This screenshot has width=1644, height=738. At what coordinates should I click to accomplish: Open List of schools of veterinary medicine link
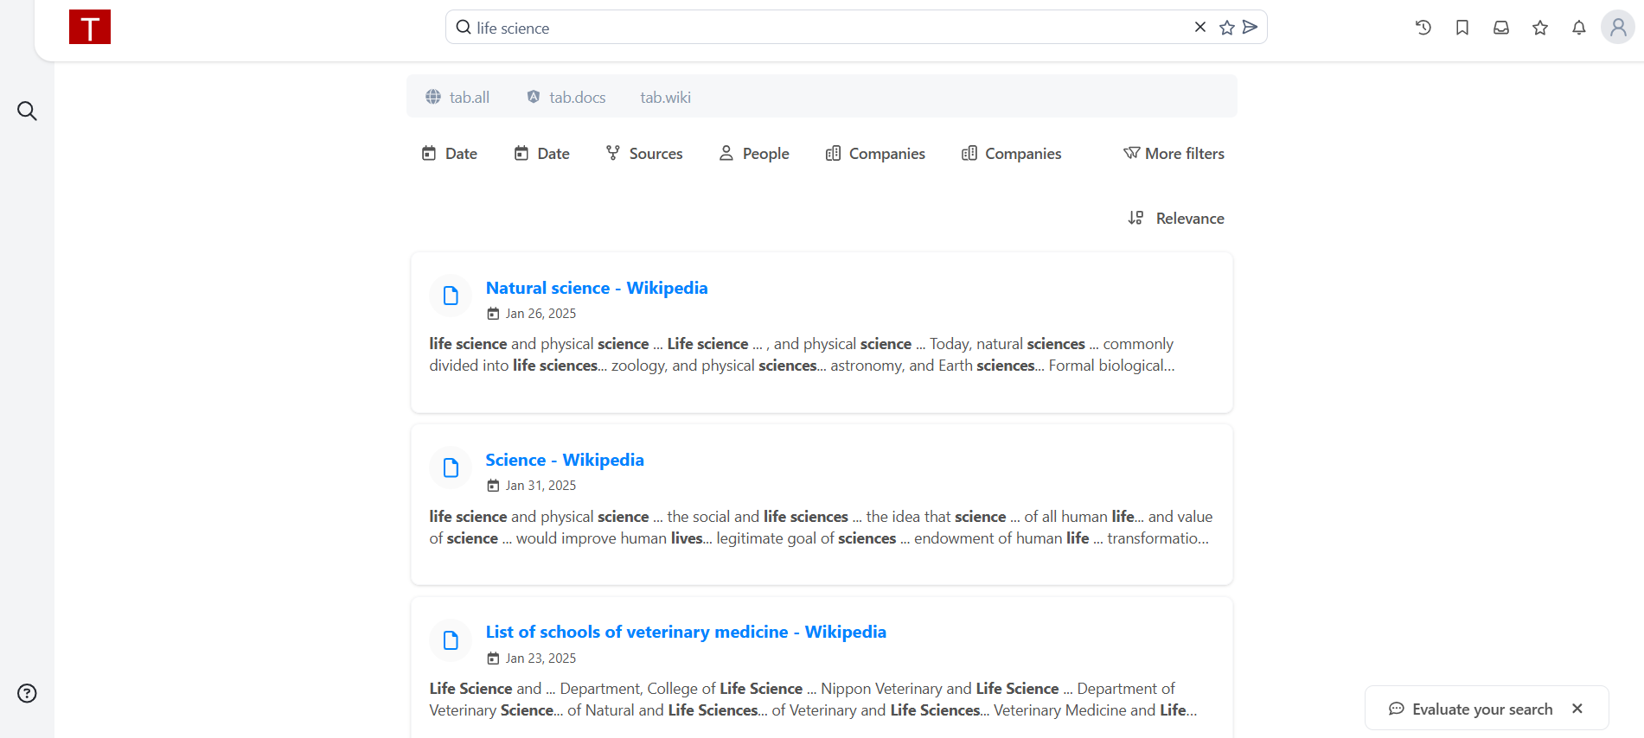click(x=686, y=632)
